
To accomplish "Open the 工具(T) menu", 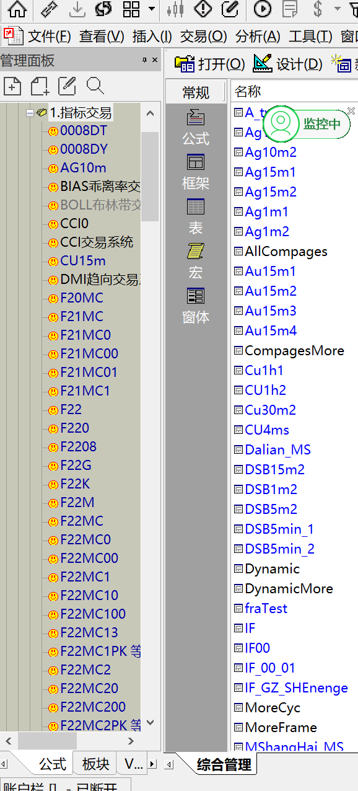I will click(311, 36).
